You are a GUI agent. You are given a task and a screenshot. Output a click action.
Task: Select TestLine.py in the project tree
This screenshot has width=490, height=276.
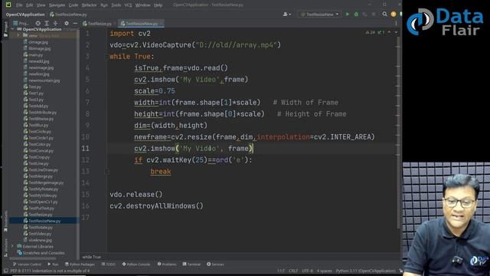tap(36, 163)
